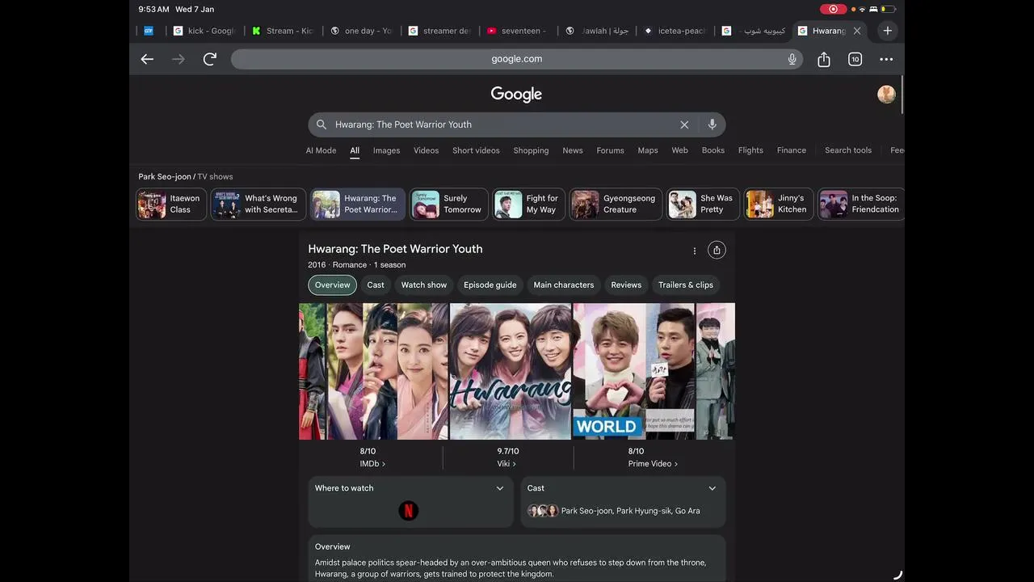Select the Shopping search filter
This screenshot has height=582, width=1034.
pos(531,150)
